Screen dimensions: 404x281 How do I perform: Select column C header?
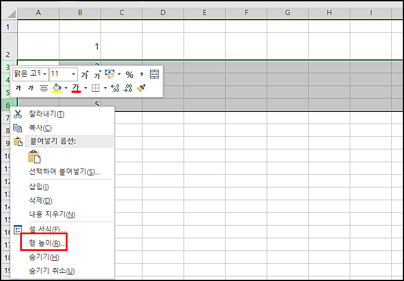(x=122, y=13)
